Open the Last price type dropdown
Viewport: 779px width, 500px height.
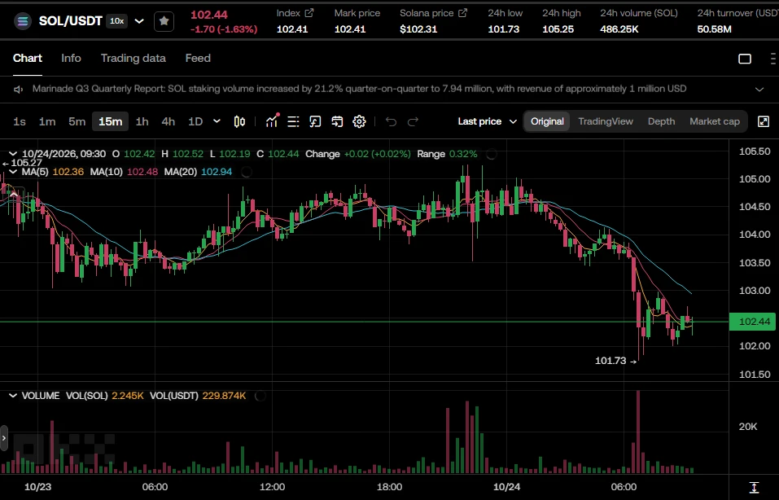coord(488,122)
